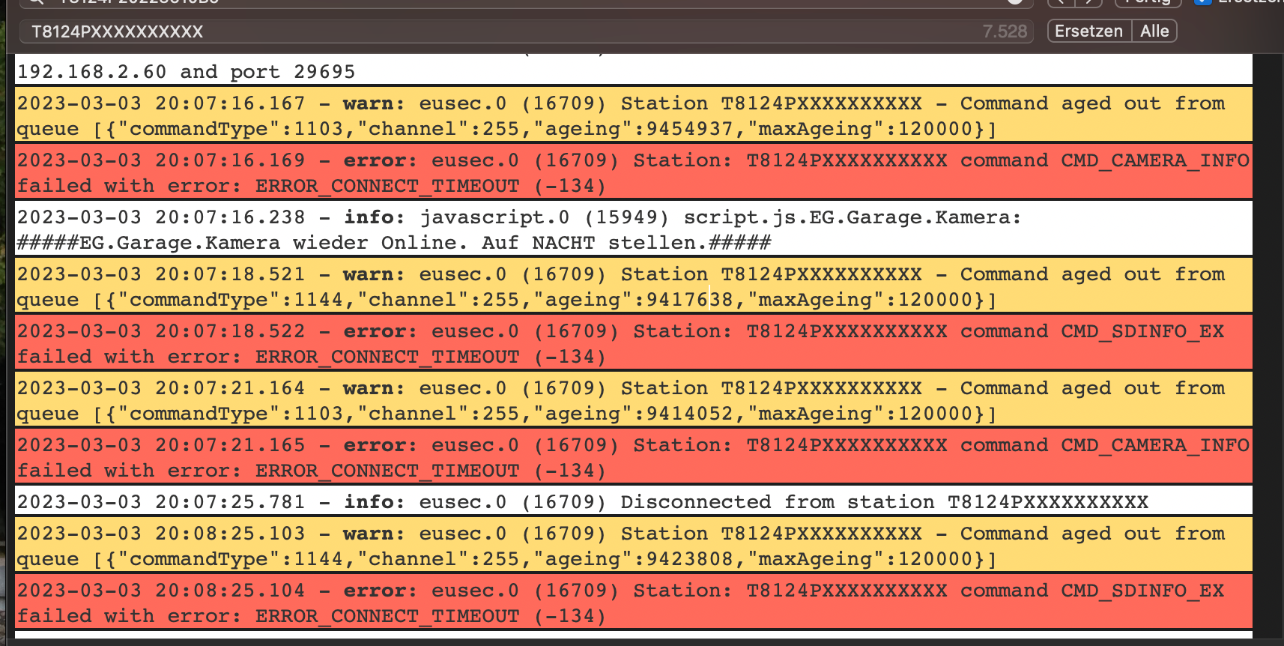Click the Ersetzen button
The image size is (1284, 646).
coord(1088,31)
